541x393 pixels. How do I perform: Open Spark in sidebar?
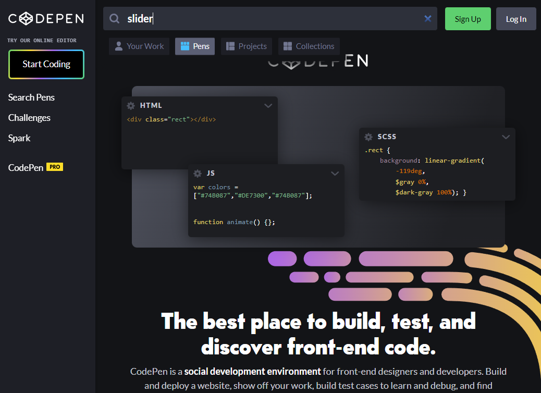point(19,138)
